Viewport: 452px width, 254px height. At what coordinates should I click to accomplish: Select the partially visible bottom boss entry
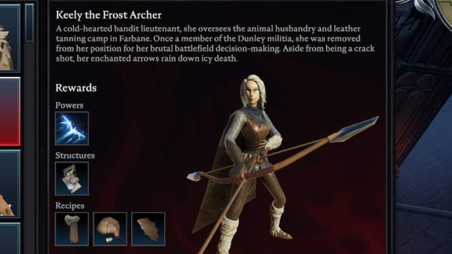point(10,238)
